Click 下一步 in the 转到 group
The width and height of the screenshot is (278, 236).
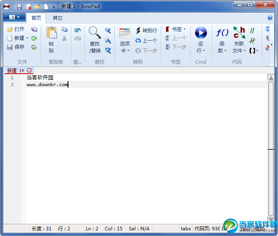click(146, 51)
